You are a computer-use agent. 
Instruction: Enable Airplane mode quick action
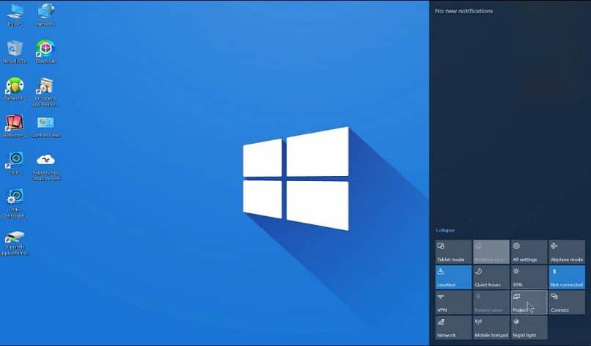[x=567, y=252]
